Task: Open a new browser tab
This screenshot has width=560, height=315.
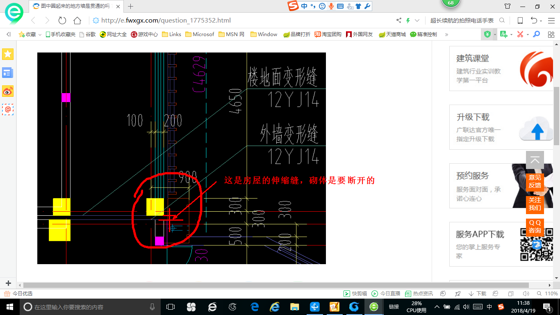Action: (x=131, y=6)
